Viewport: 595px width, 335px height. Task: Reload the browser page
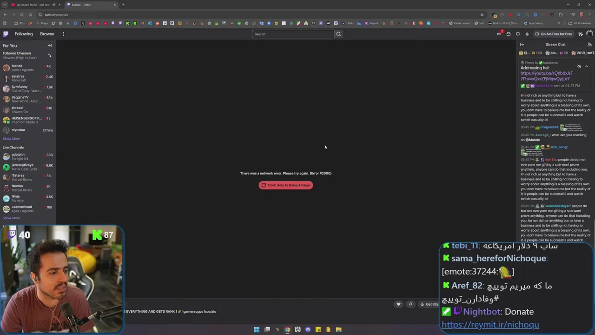[21, 14]
